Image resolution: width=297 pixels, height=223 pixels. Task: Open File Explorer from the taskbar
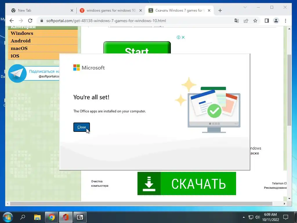tap(37, 217)
